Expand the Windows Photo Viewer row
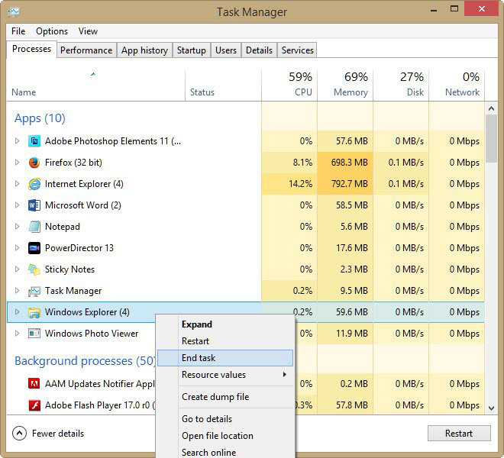The image size is (504, 458). click(17, 333)
